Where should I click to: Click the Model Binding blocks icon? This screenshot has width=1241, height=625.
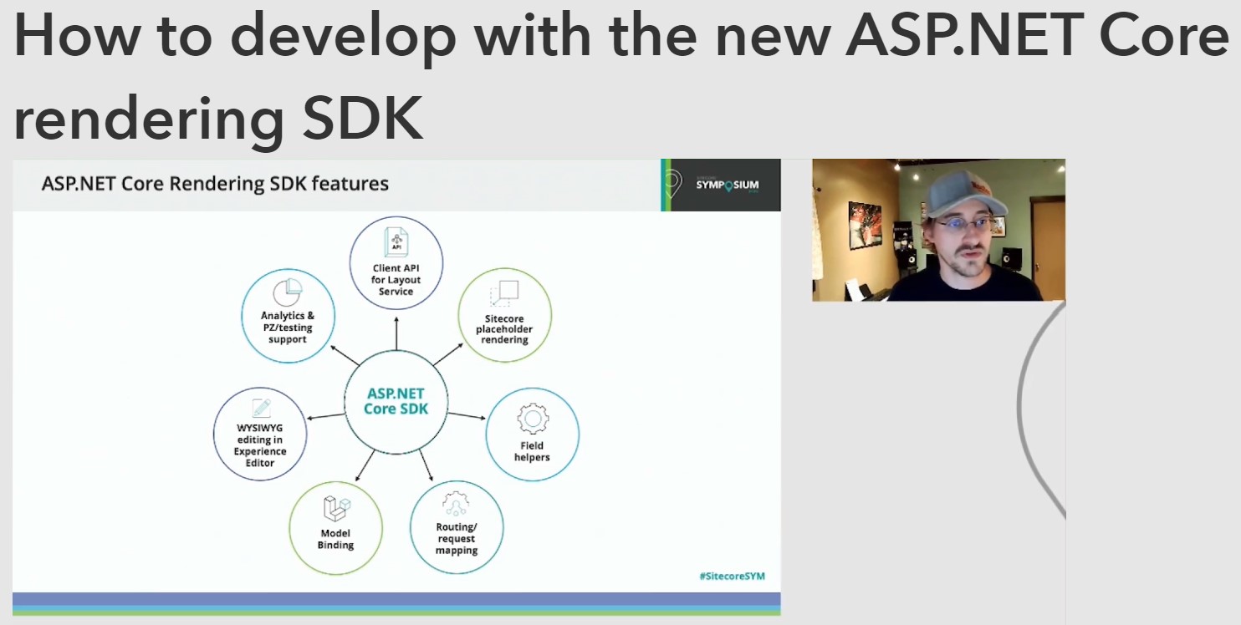pos(335,509)
